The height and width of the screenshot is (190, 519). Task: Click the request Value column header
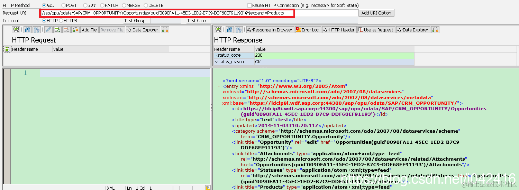110,49
